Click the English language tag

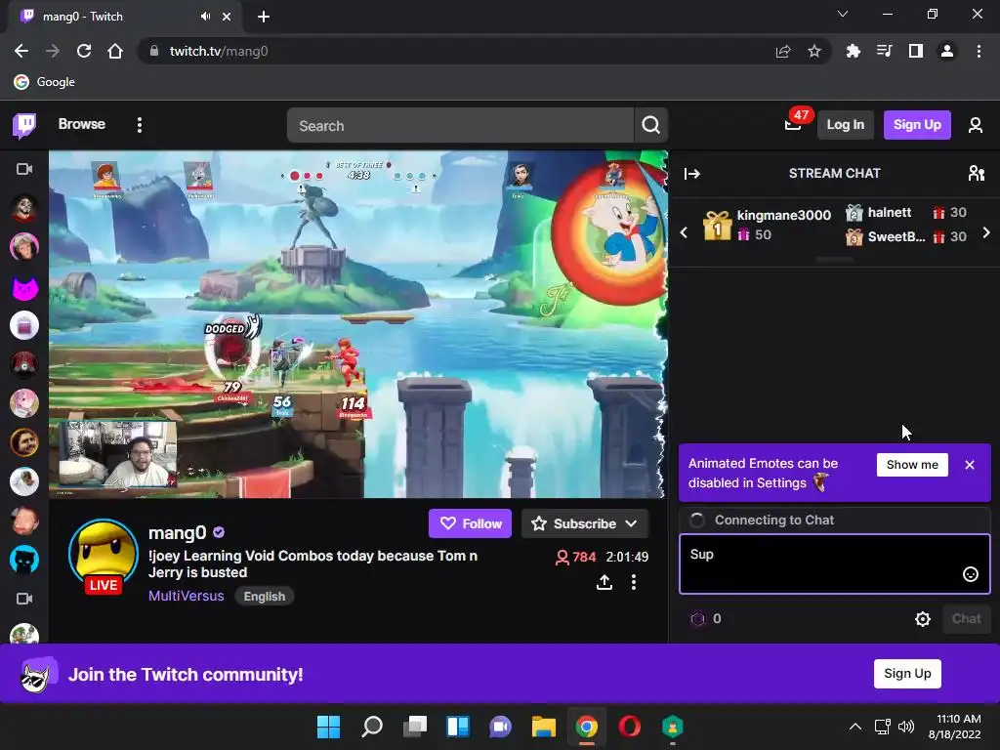(264, 597)
